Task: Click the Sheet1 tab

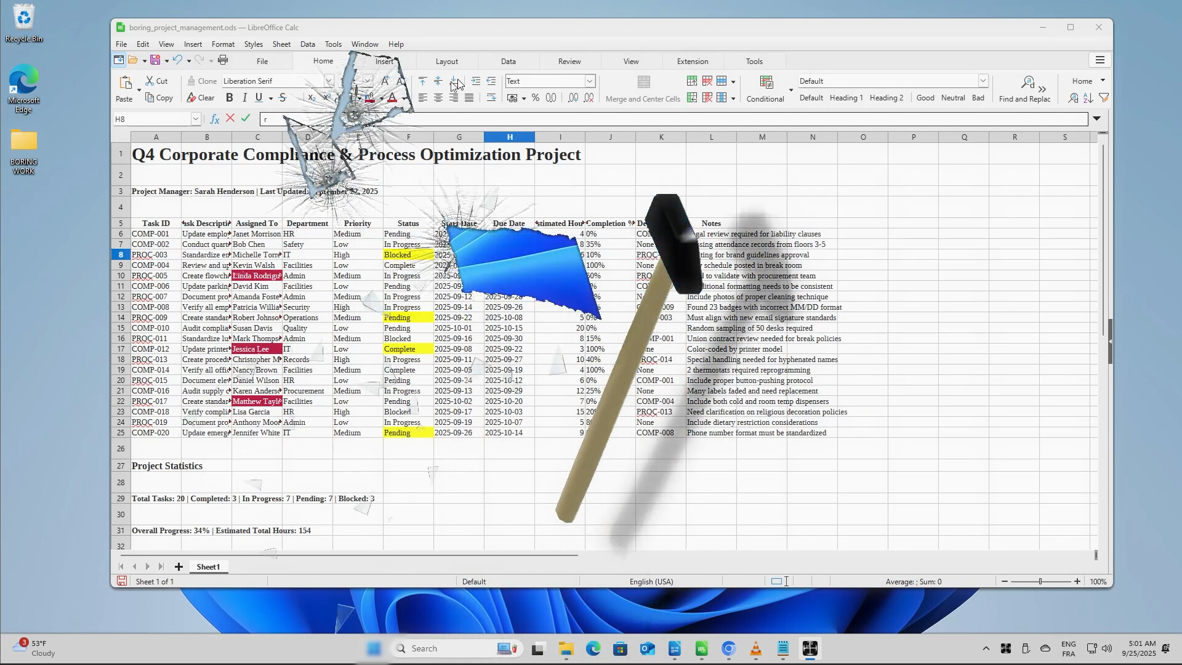Action: pos(208,566)
